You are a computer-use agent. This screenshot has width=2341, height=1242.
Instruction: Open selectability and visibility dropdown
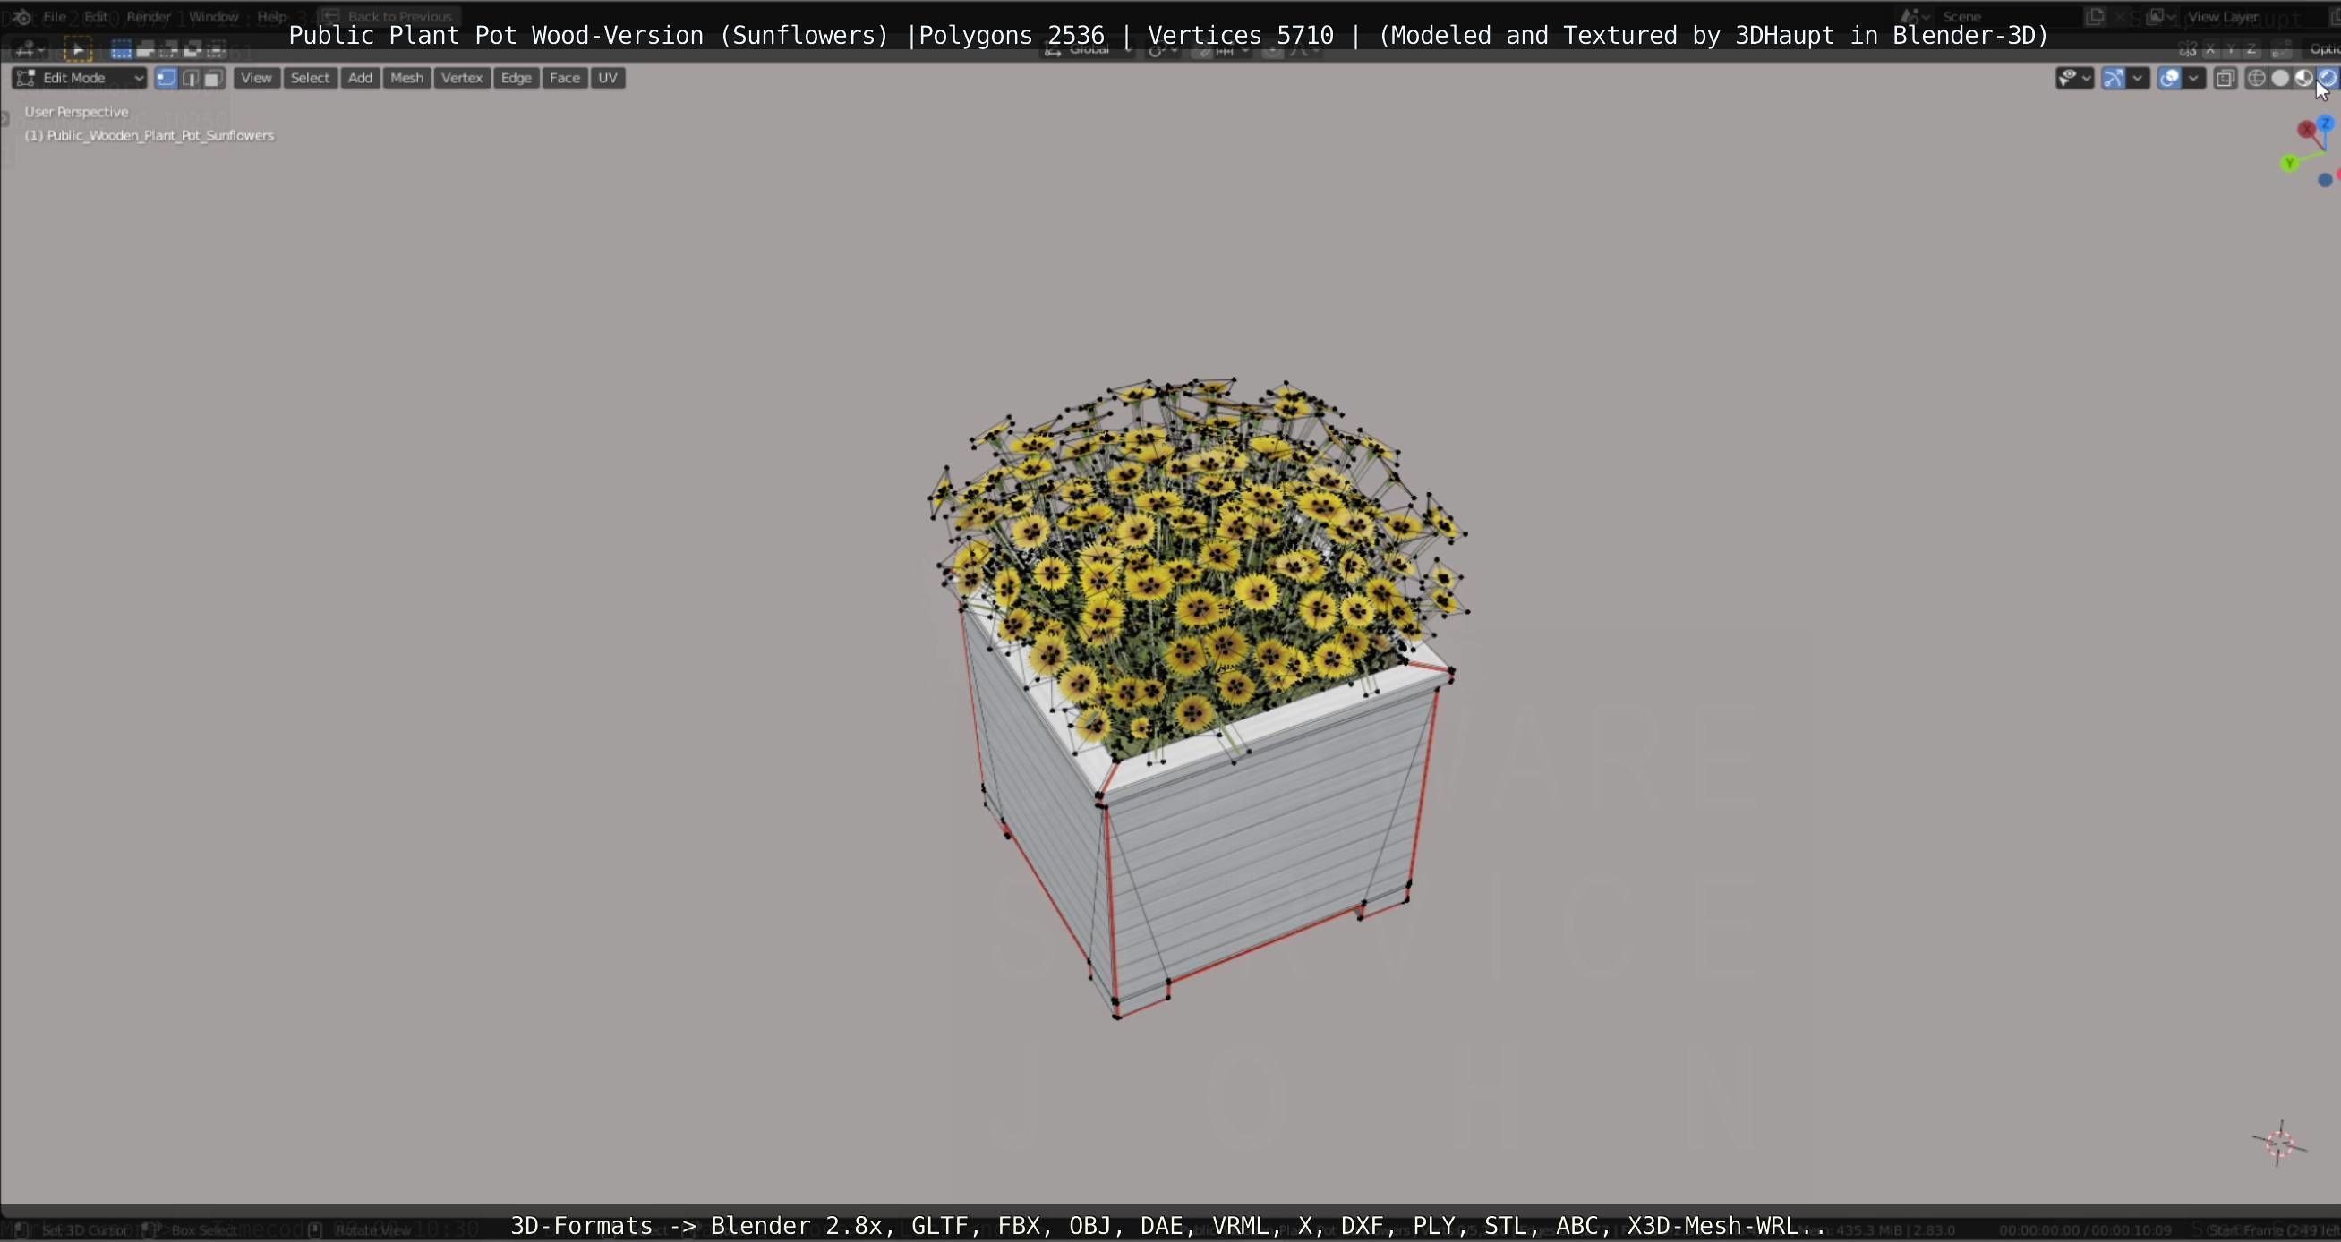click(2075, 78)
